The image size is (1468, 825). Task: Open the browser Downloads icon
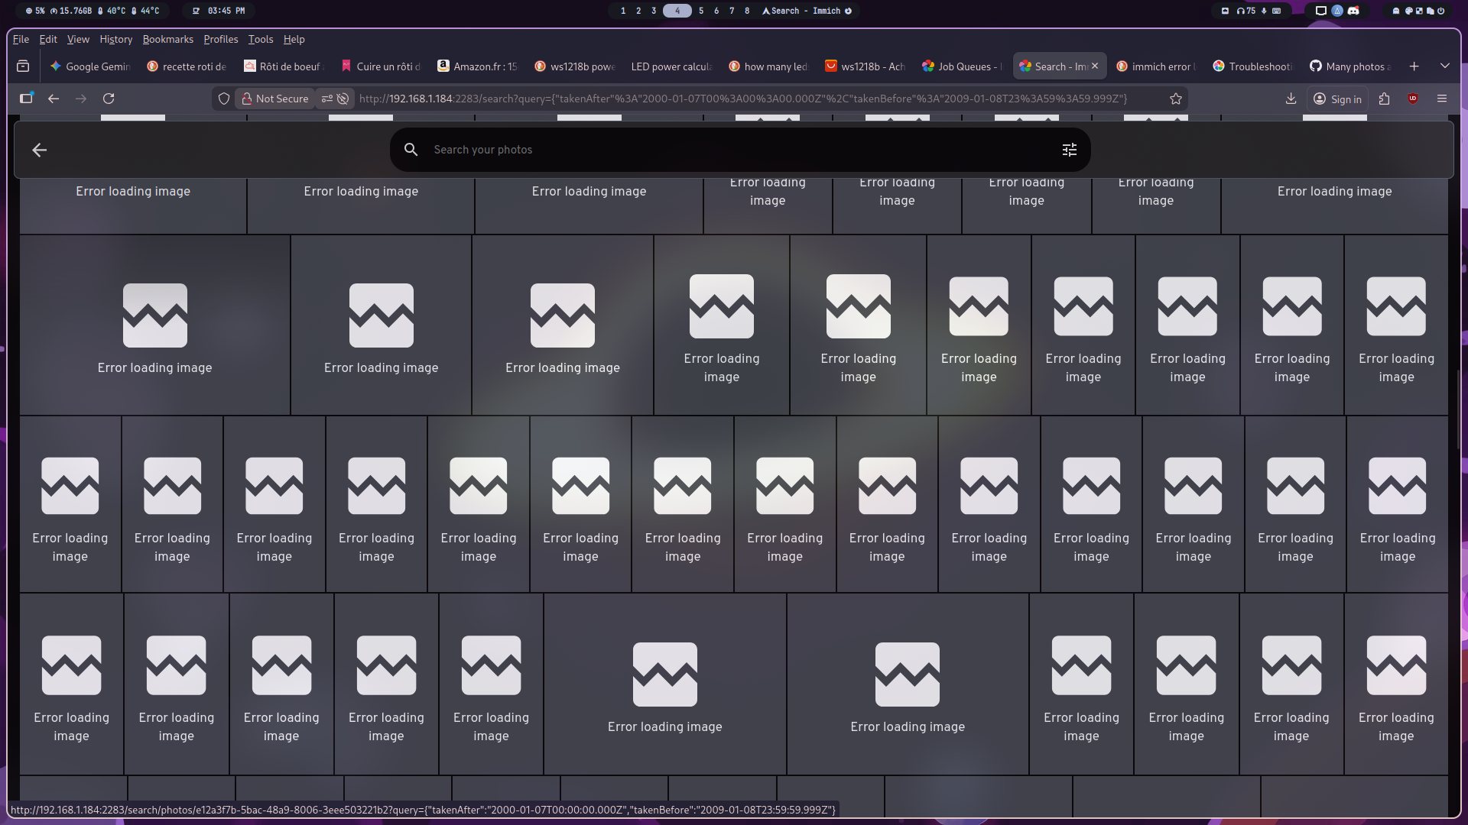tap(1291, 99)
